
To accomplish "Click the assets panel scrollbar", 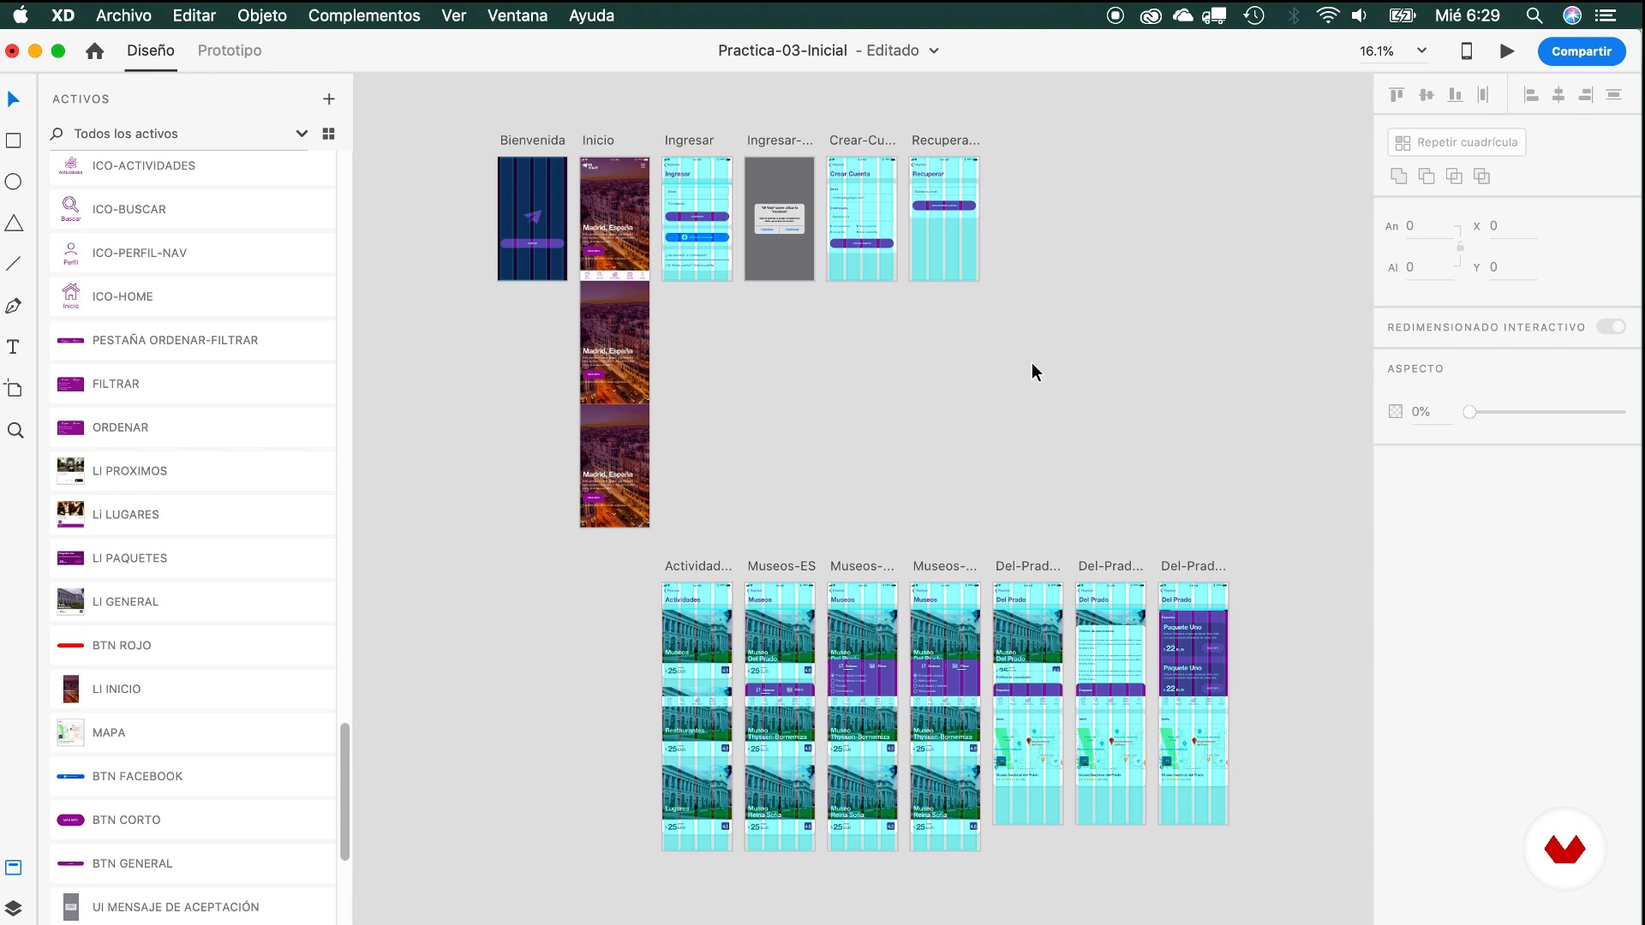I will pos(344,791).
